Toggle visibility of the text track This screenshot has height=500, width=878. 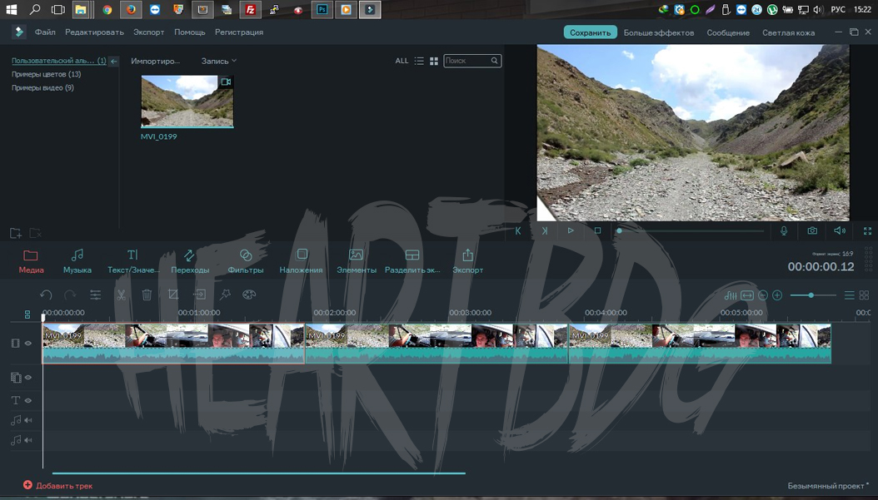[x=27, y=400]
